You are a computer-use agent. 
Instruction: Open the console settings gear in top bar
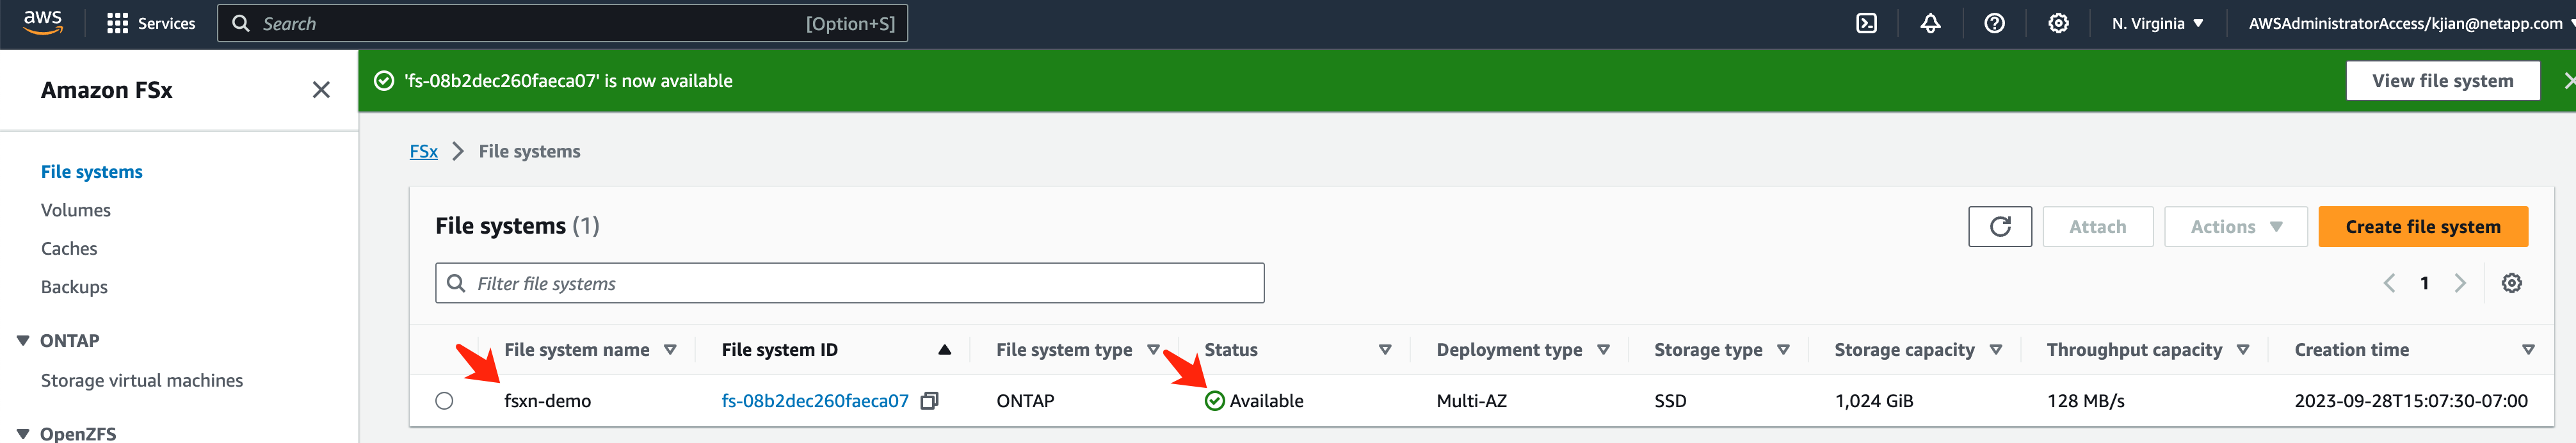(x=2058, y=23)
